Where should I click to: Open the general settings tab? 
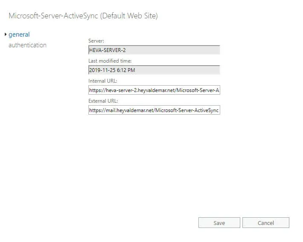(x=19, y=35)
